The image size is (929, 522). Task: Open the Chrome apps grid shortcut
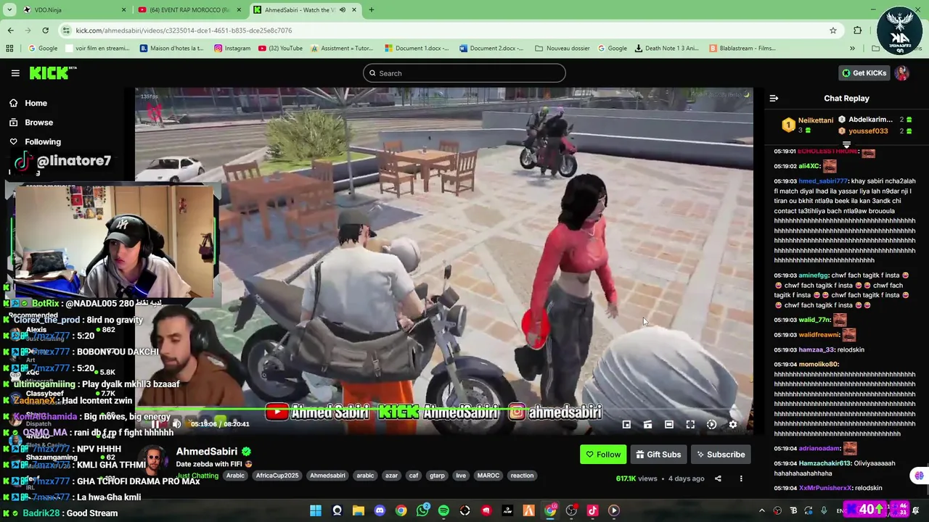(x=9, y=49)
